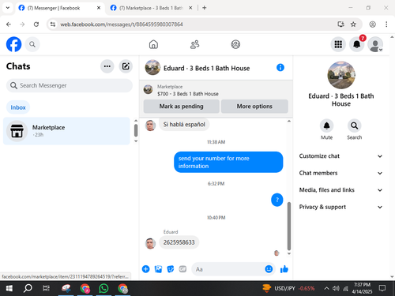Open more actions plus icon in composer
Screen dimensions: 395x296
point(146,269)
